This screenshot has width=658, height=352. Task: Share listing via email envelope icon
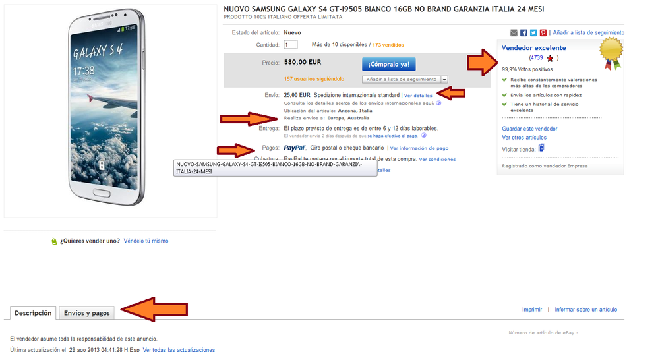click(x=514, y=33)
